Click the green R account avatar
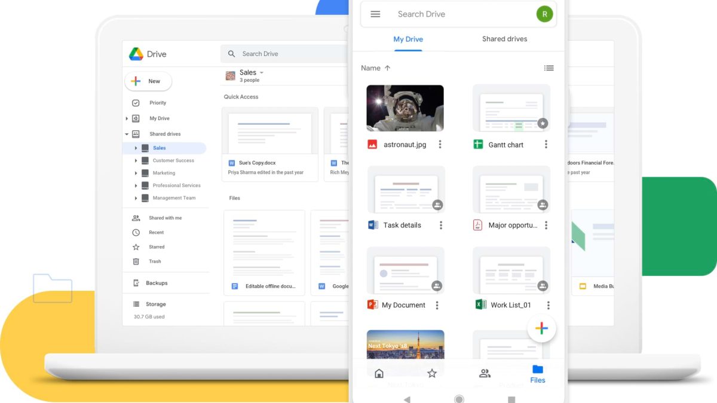The image size is (717, 403). pyautogui.click(x=544, y=14)
